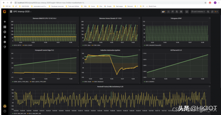Toggle the CHAR1 series in Siemens legend
Image resolution: width=221 pixels, height=115 pixels.
(28, 45)
